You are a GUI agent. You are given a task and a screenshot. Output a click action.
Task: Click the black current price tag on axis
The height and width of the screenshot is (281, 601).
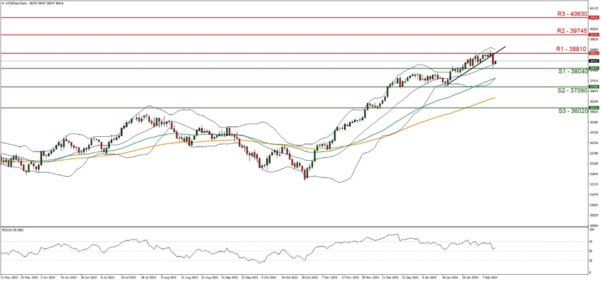coord(591,61)
